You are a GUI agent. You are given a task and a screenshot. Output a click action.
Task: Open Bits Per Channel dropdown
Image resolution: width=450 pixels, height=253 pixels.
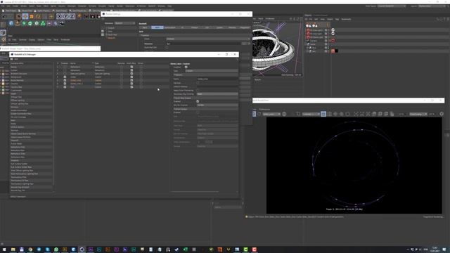217,105
